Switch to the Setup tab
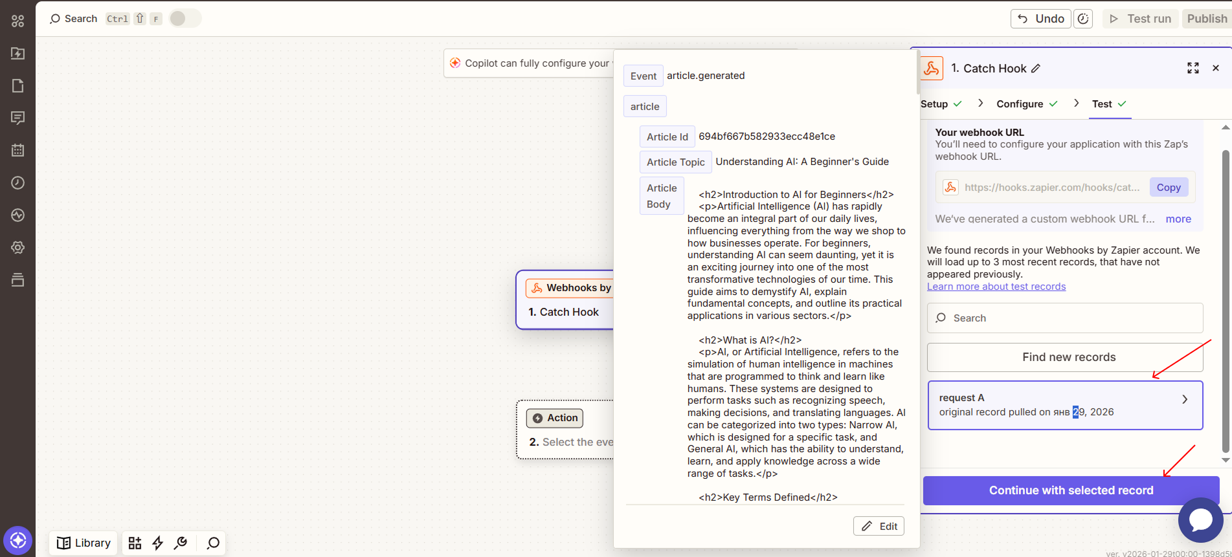 pyautogui.click(x=934, y=104)
